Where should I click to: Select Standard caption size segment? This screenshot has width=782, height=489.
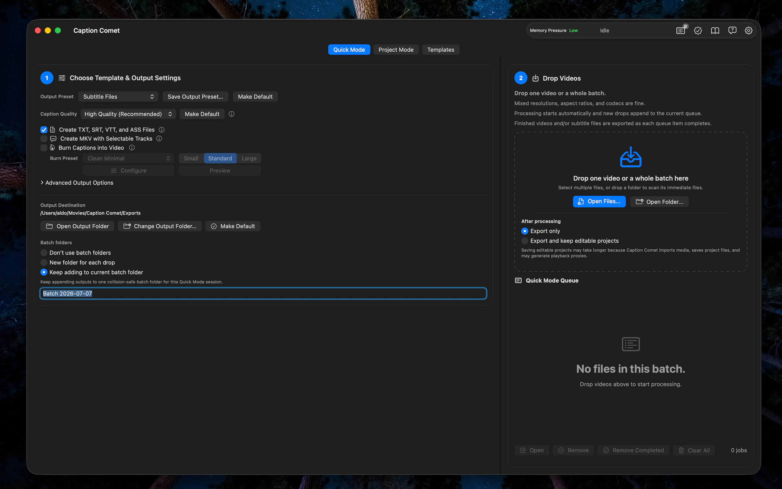pyautogui.click(x=220, y=158)
